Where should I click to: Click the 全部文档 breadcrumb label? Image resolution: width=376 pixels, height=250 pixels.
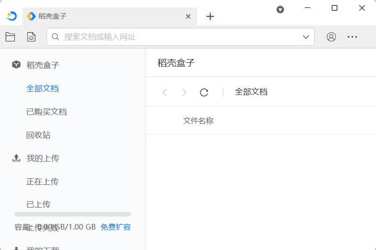[251, 92]
